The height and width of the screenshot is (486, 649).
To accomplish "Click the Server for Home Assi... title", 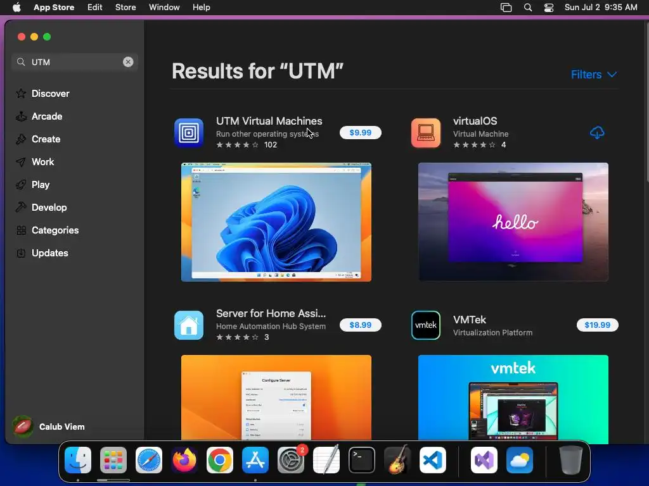I will tap(271, 313).
